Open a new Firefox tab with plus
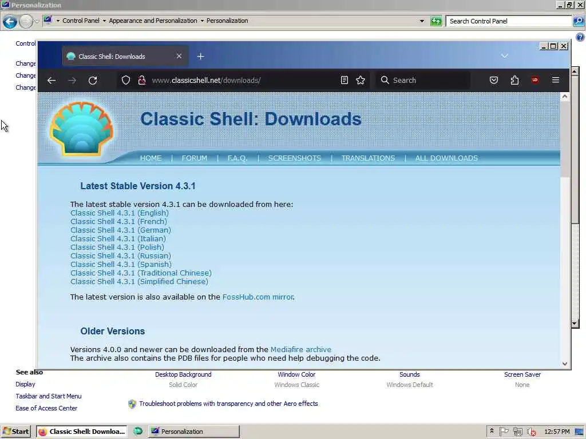Image resolution: width=586 pixels, height=439 pixels. coord(201,57)
